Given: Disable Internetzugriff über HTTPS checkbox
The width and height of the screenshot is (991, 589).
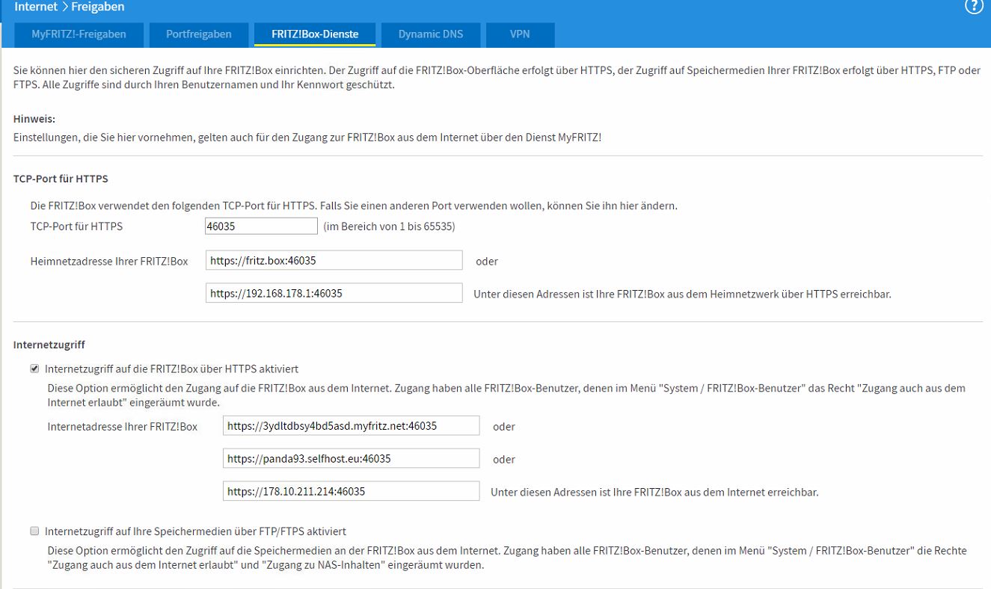Looking at the screenshot, I should 34,368.
